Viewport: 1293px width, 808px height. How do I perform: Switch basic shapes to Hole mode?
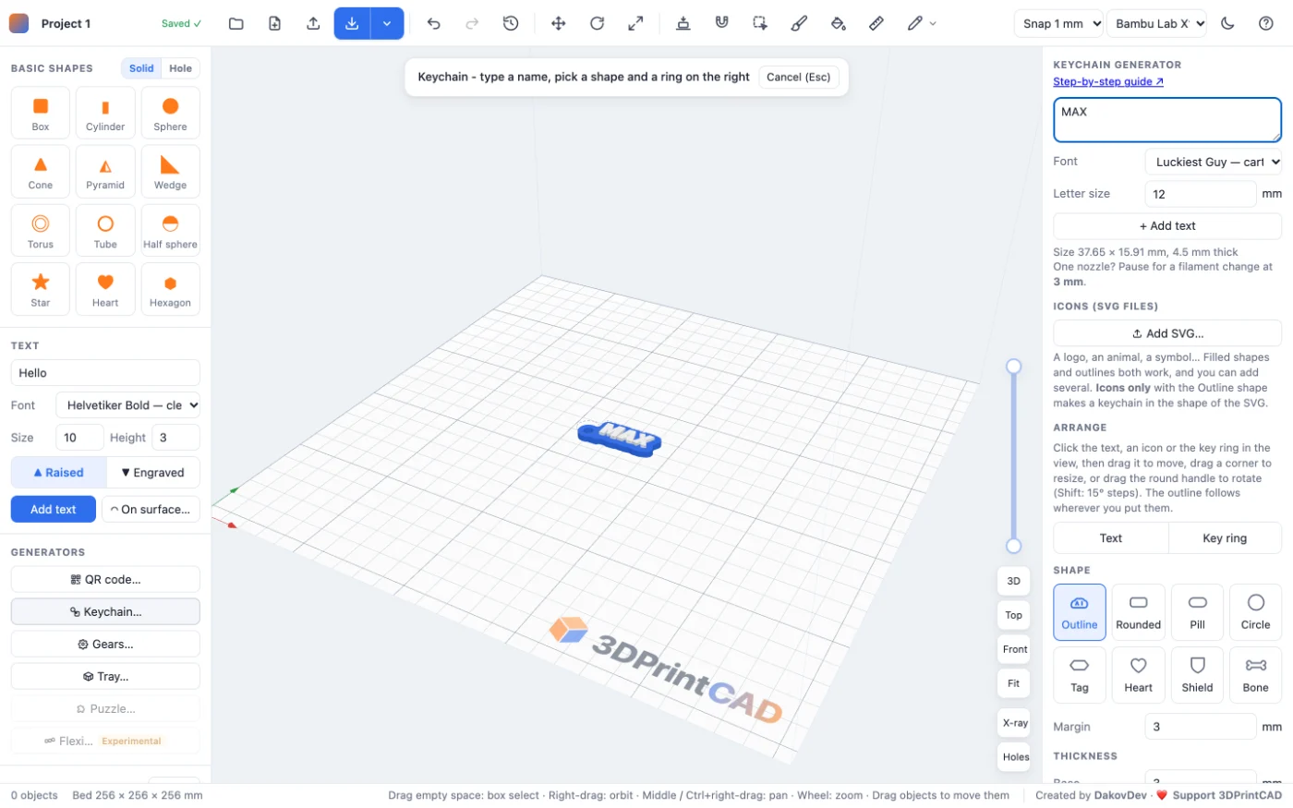(181, 68)
